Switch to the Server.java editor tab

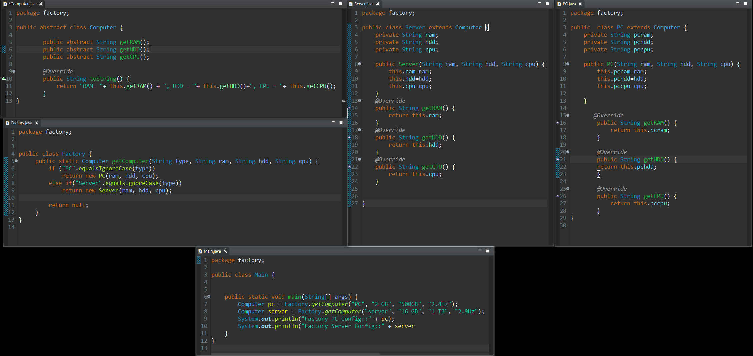(x=364, y=4)
